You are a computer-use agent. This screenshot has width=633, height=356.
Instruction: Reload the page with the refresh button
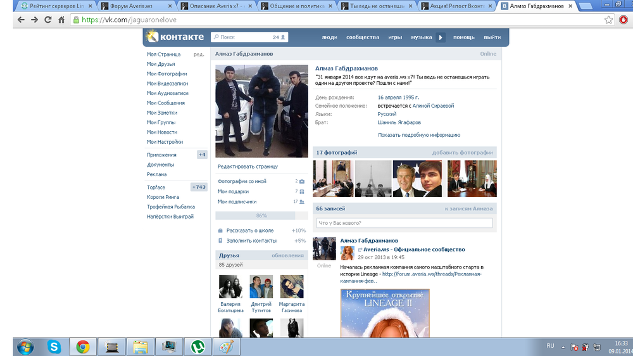click(x=47, y=20)
